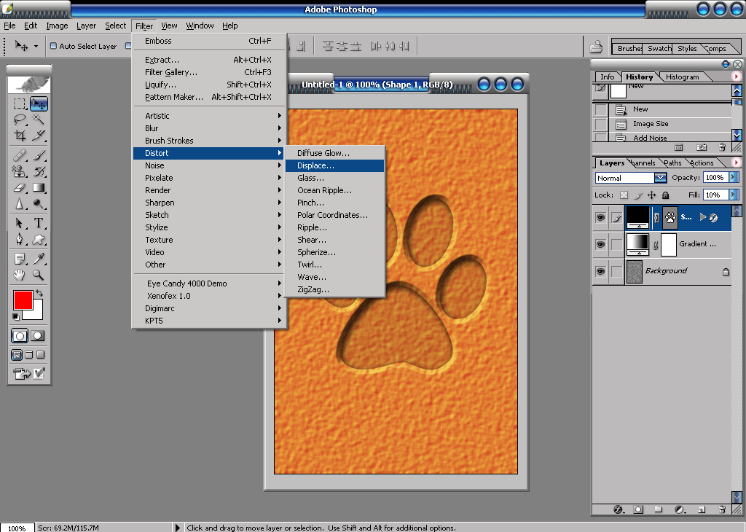Open the Image menu
This screenshot has height=532, width=746.
[57, 26]
